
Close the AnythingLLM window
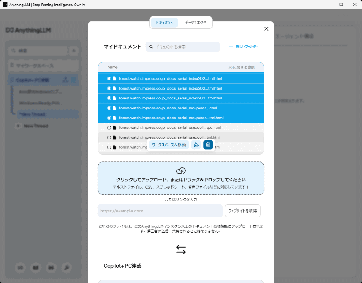[355, 5]
